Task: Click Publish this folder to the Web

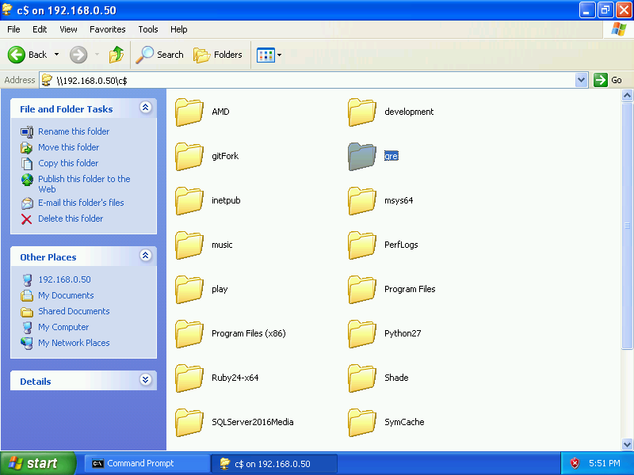Action: point(84,184)
